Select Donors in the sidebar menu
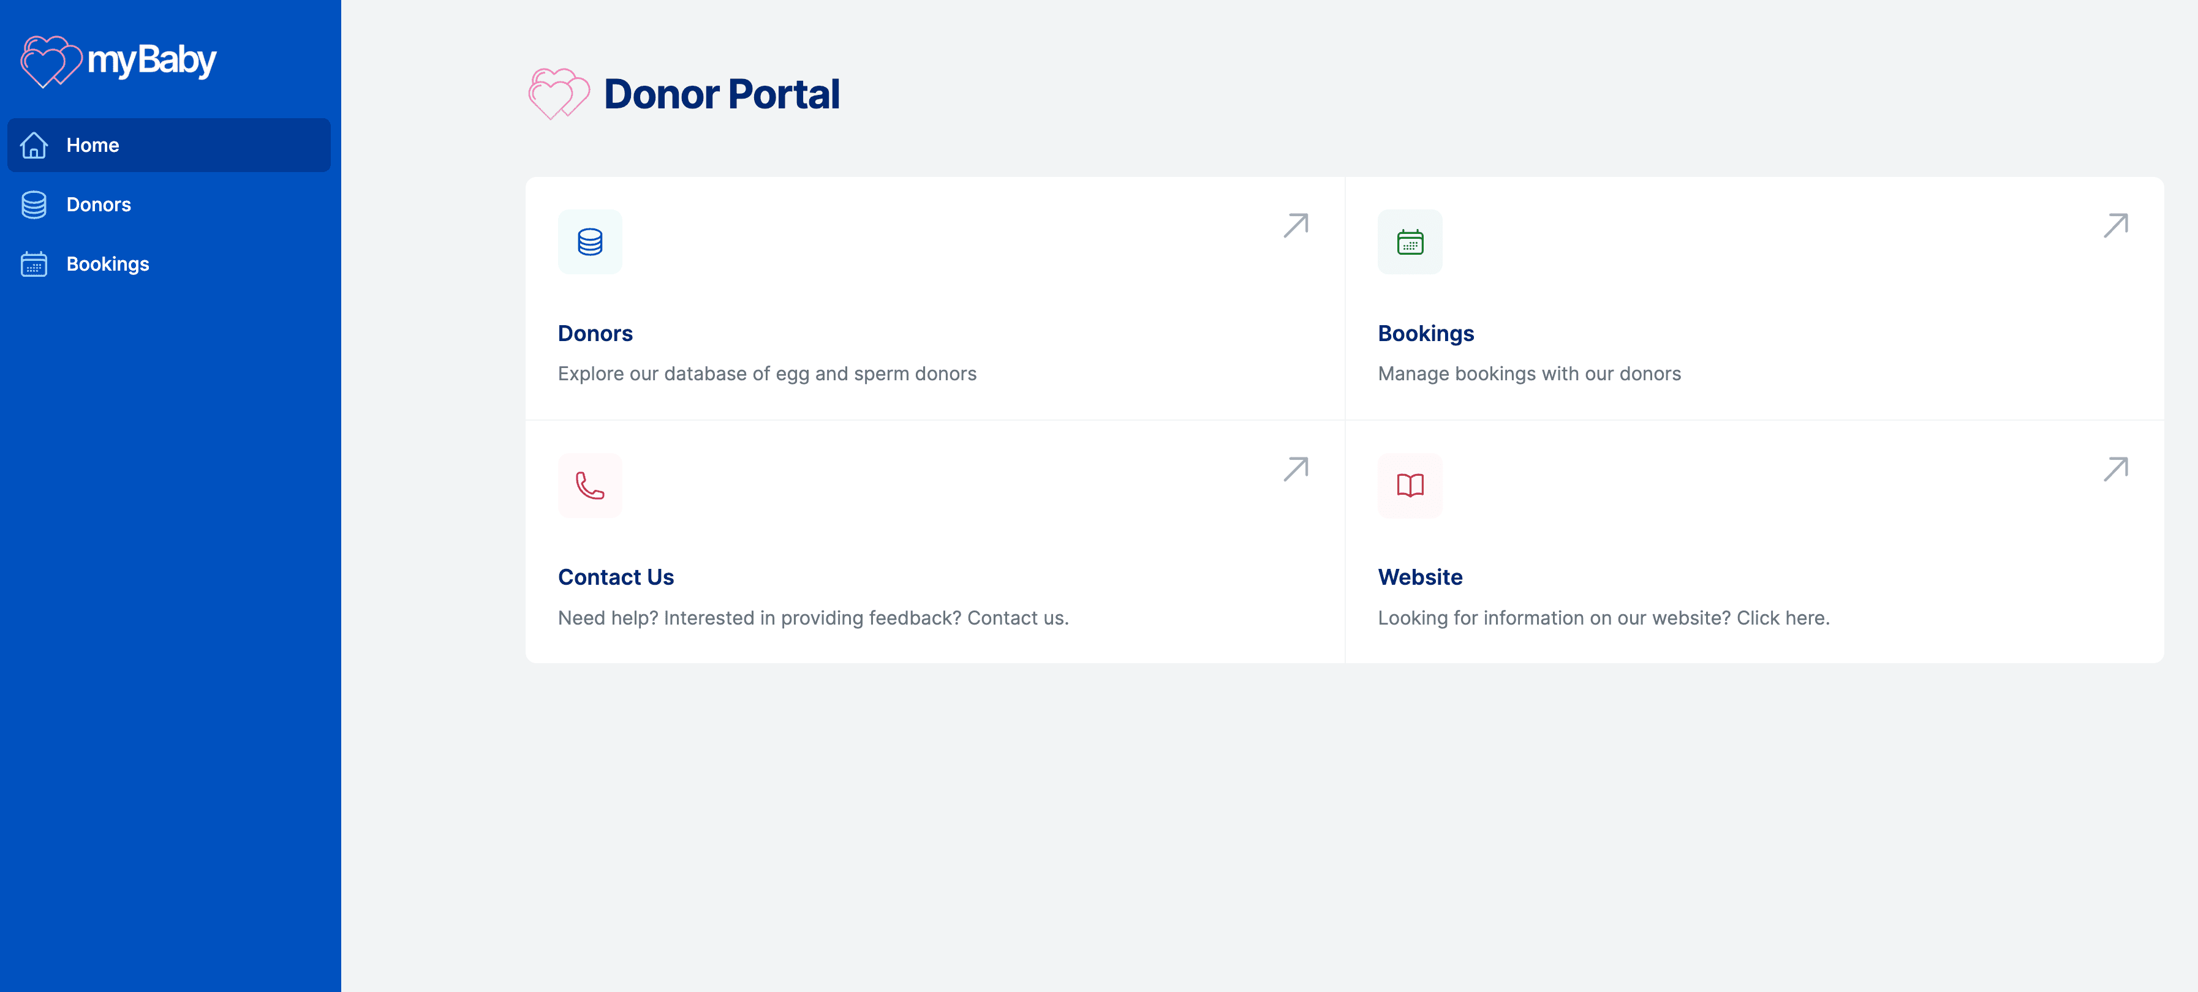 (x=99, y=205)
